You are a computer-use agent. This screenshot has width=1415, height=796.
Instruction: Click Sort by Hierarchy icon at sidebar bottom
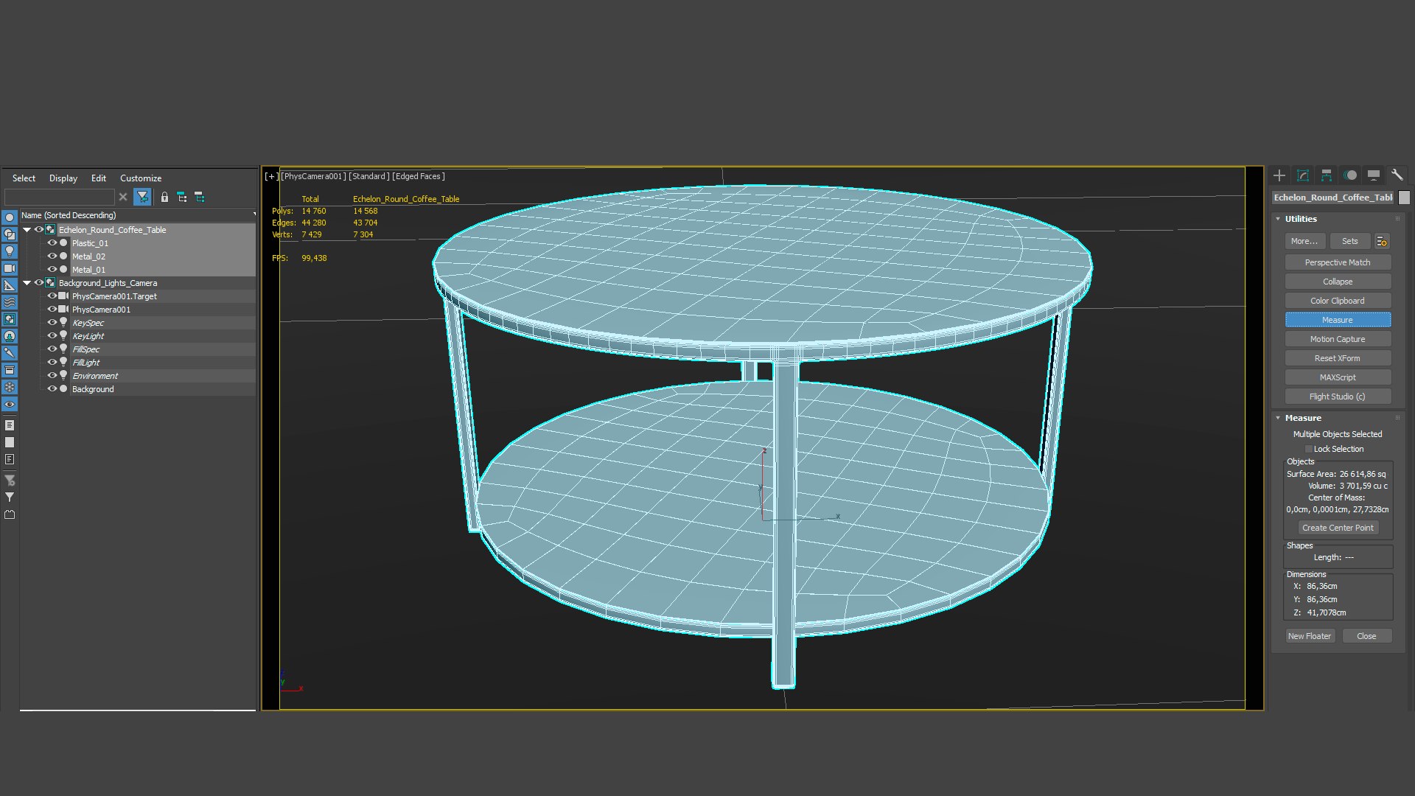[x=10, y=514]
